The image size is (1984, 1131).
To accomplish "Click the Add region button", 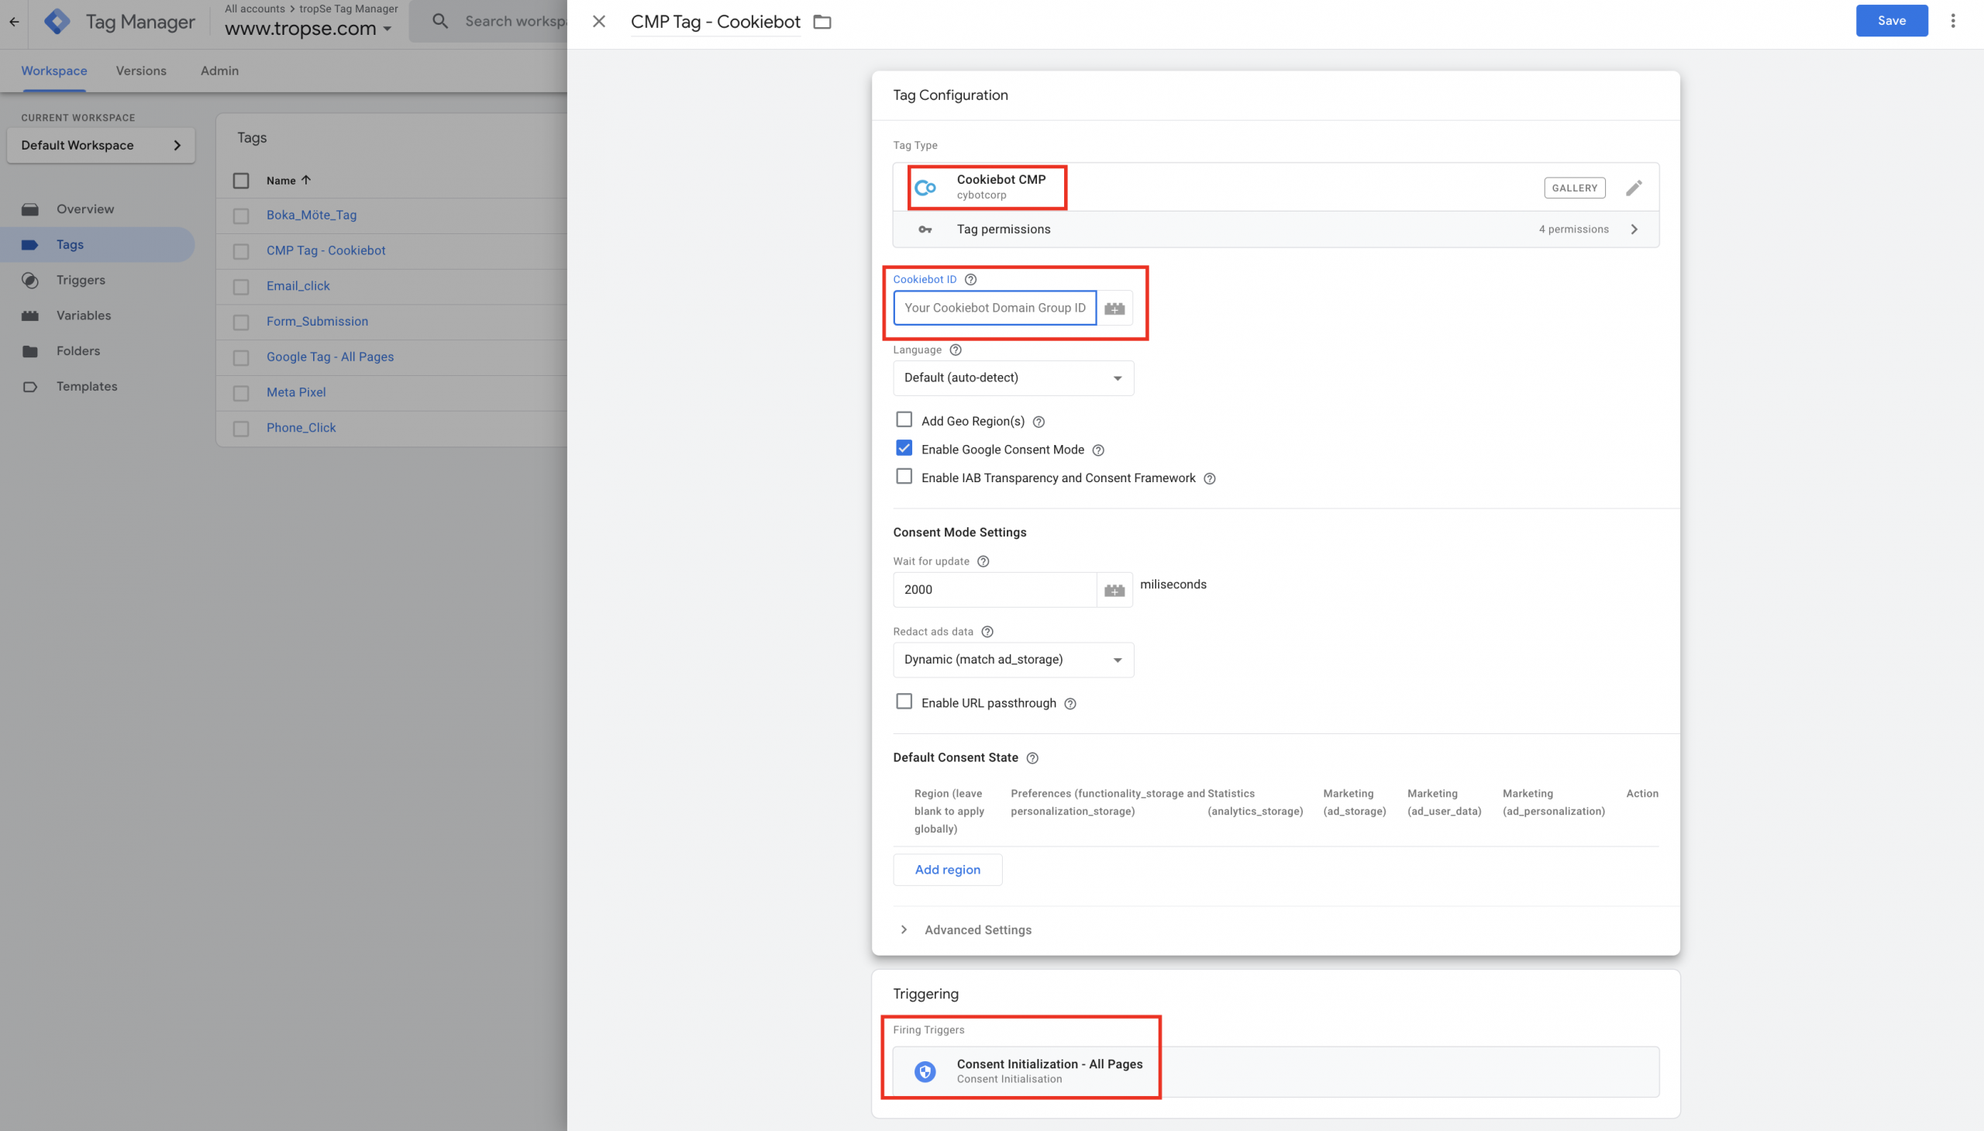I will coord(947,870).
